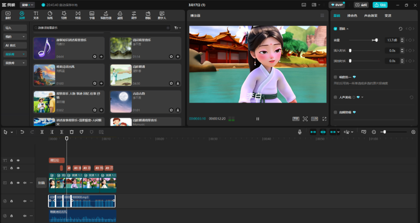420x223 pixels.
Task: Open the Templates (模板) tab
Action: [x=148, y=15]
